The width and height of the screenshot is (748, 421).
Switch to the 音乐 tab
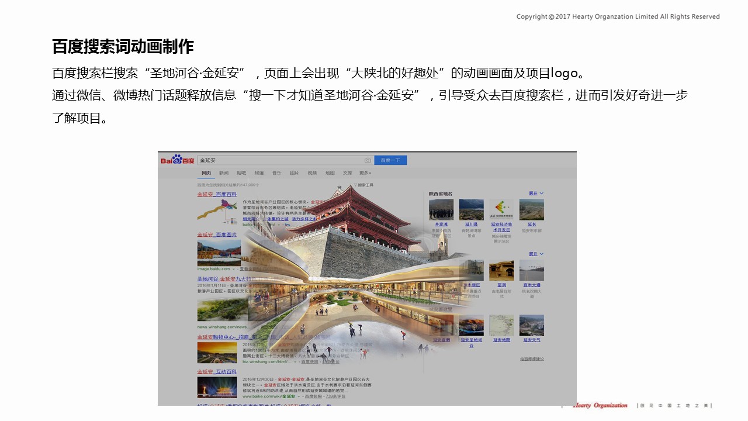click(276, 173)
